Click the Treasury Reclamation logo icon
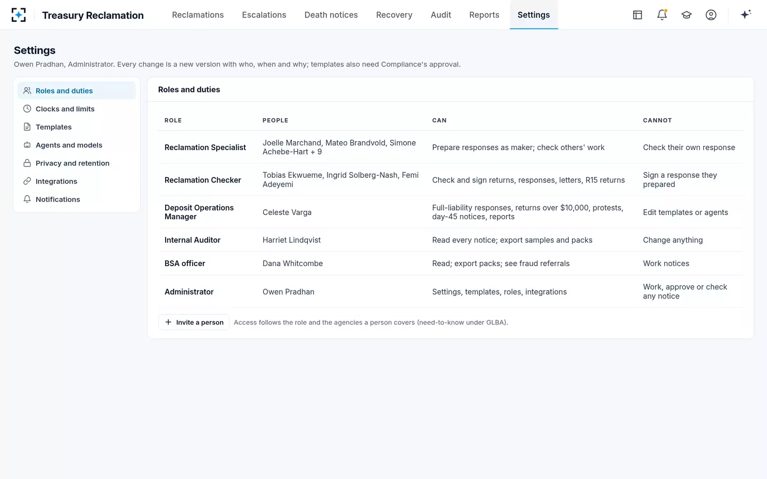Screen dimensions: 767x479 click(19, 15)
